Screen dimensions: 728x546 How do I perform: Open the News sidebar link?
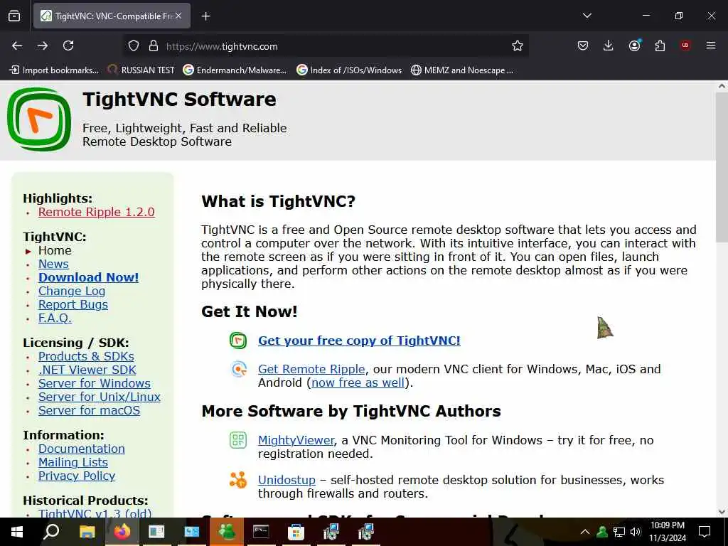point(53,264)
